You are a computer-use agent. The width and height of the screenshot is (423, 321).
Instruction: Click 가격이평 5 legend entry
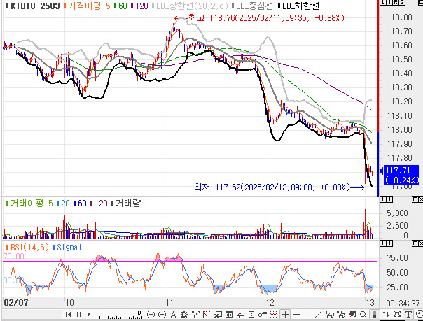(87, 6)
